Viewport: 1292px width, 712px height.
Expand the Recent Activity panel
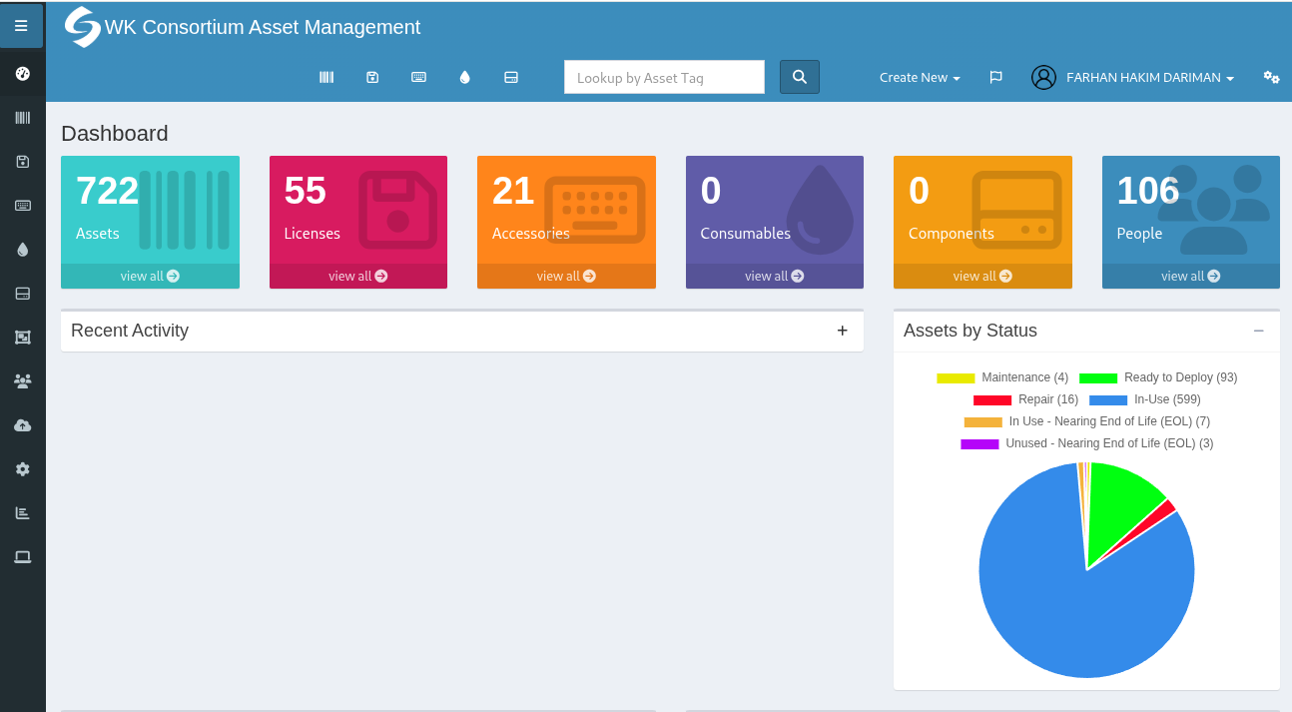pyautogui.click(x=842, y=331)
